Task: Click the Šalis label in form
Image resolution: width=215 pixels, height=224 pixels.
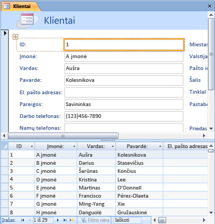Action: (x=195, y=80)
